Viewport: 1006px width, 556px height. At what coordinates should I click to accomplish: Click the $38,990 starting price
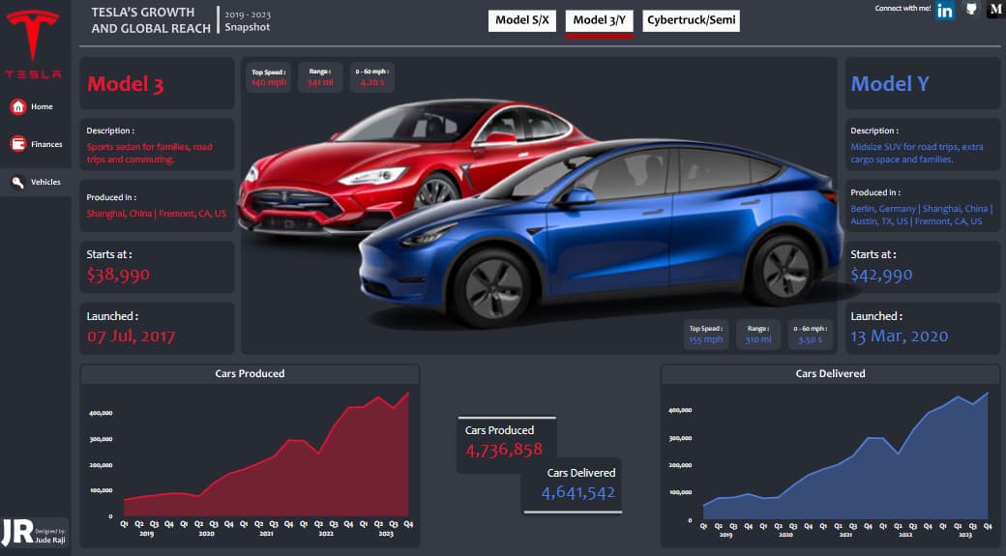pyautogui.click(x=118, y=275)
